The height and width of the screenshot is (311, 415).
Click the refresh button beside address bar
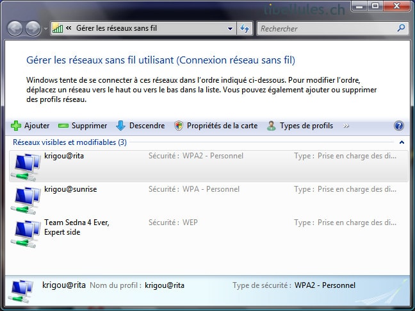point(245,28)
